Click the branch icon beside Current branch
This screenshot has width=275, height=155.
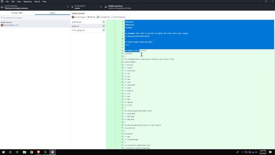point(72,7)
